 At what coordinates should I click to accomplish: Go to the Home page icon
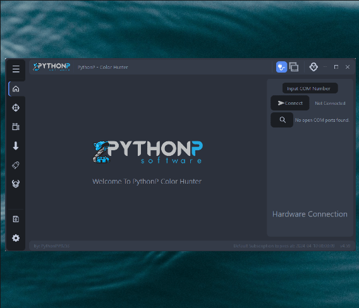pyautogui.click(x=16, y=89)
